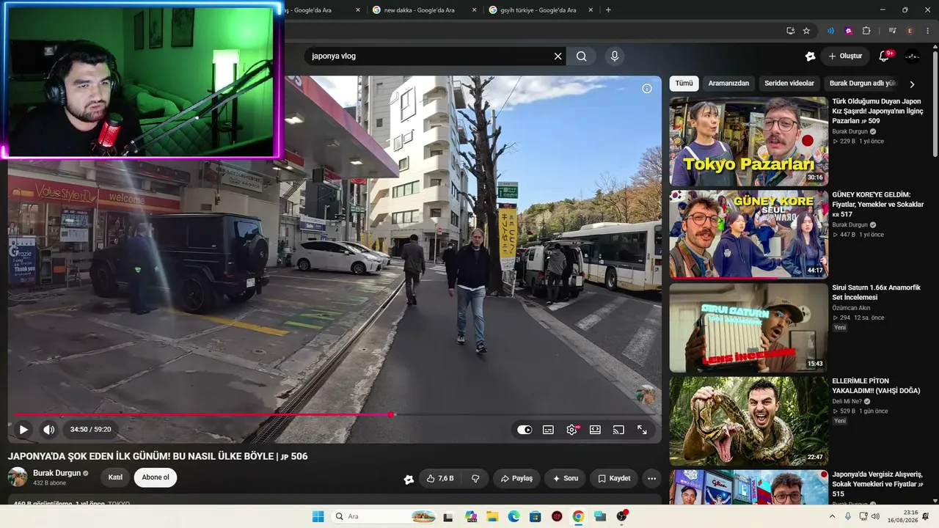Bookmark this page with star icon
This screenshot has width=939, height=528.
click(x=806, y=31)
